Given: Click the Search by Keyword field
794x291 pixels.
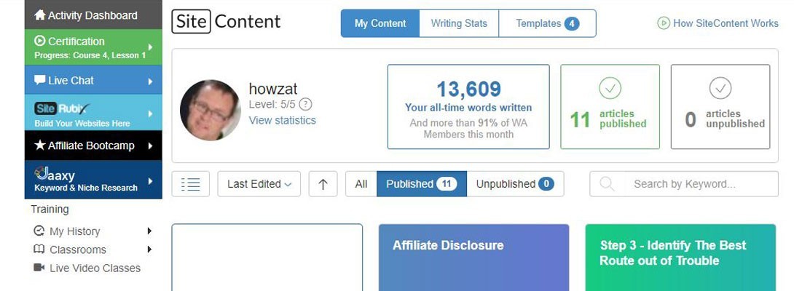Looking at the screenshot, I should coord(699,184).
